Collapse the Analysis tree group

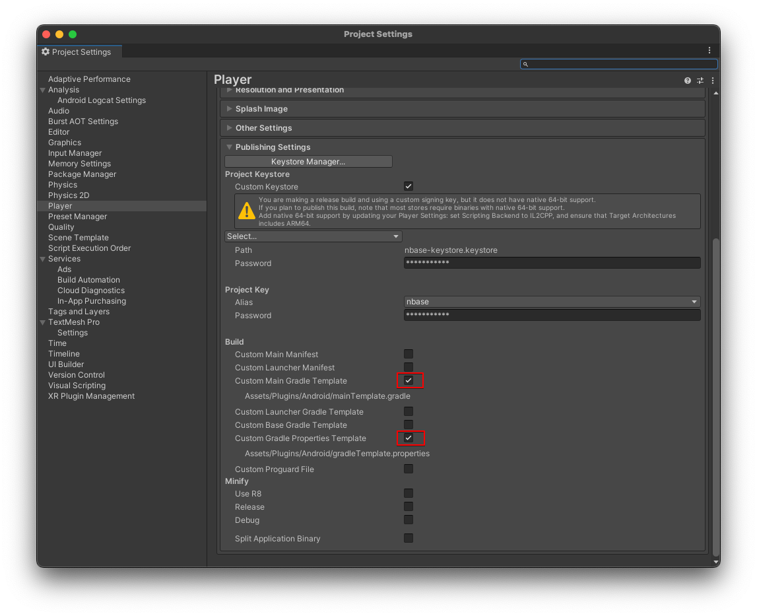(42, 90)
